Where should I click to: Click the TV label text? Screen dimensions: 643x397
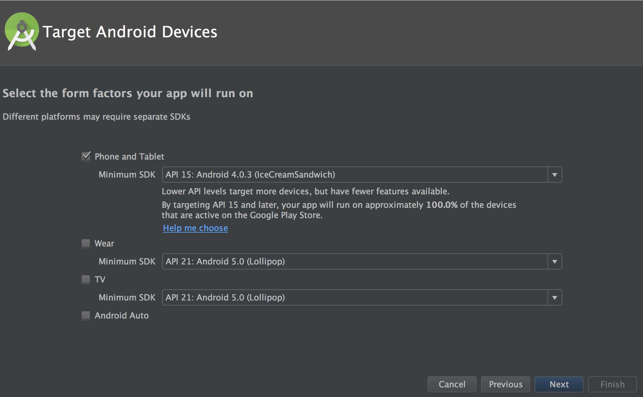(x=100, y=280)
